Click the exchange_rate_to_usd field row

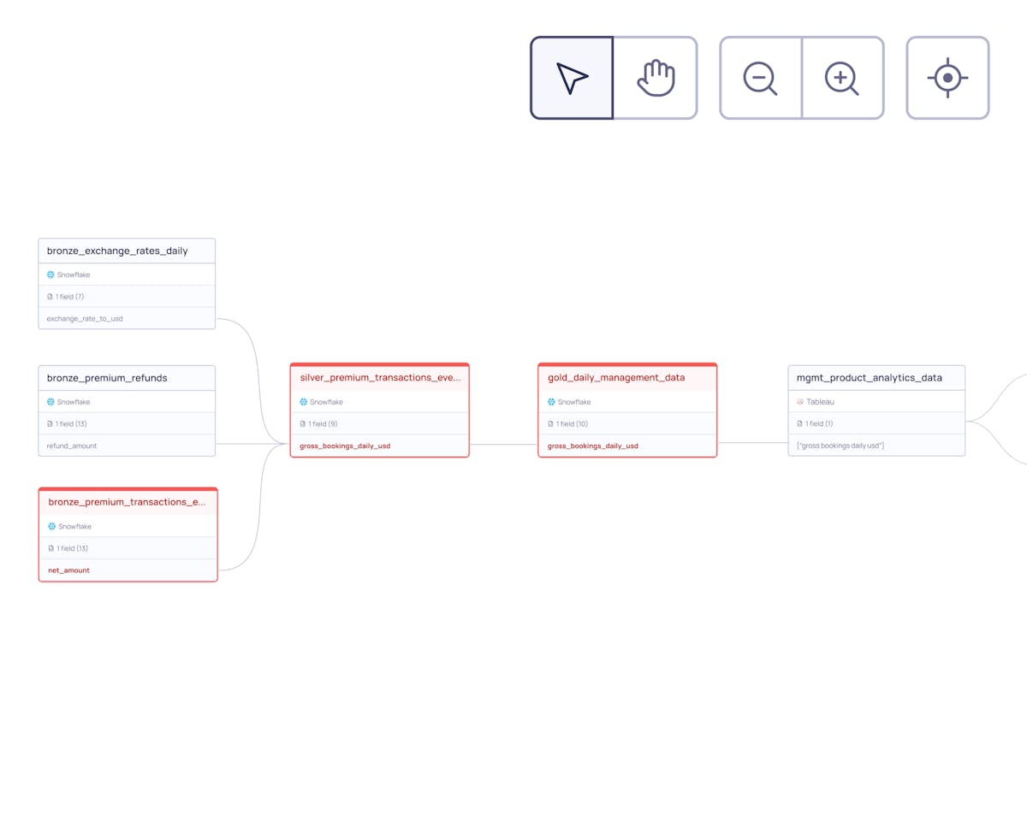[x=86, y=318]
